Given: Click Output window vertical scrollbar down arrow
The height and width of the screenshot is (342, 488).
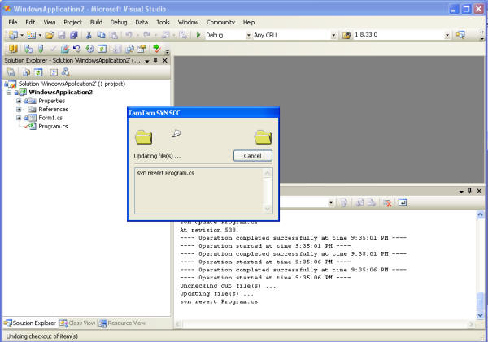Looking at the screenshot, I should [x=480, y=315].
